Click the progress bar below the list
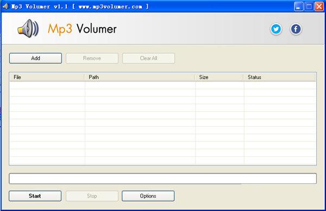Screen dimensions: 326x211 pos(162,178)
